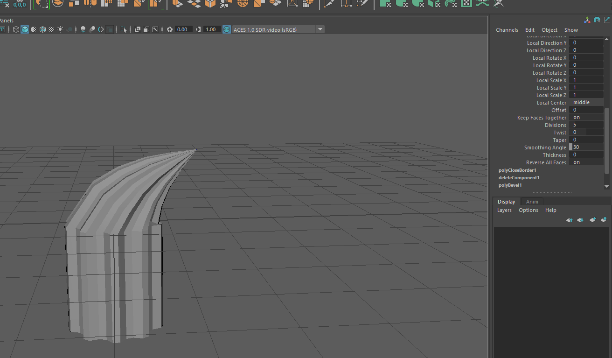
Task: Click the isolate select icon
Action: 124,29
